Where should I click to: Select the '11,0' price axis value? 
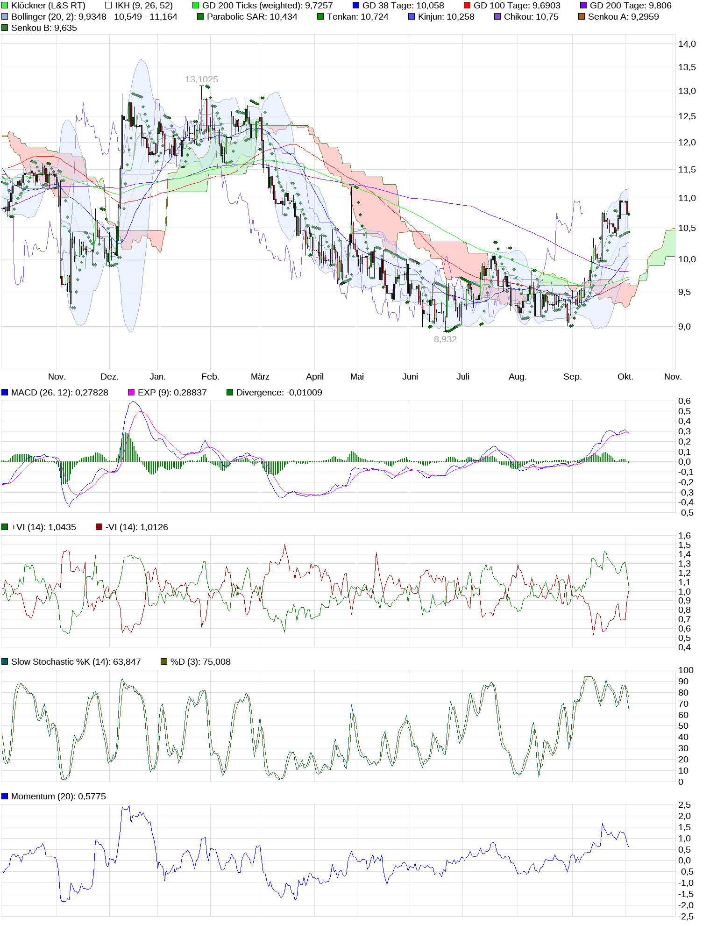click(x=687, y=198)
